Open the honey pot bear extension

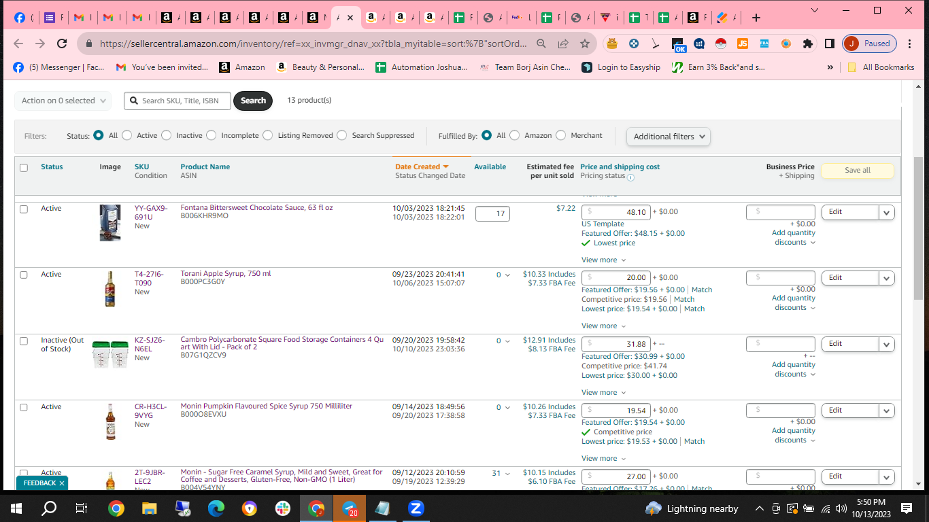click(x=612, y=43)
